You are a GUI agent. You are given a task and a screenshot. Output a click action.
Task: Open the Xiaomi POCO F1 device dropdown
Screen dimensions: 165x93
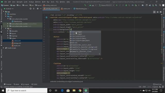click(106, 5)
